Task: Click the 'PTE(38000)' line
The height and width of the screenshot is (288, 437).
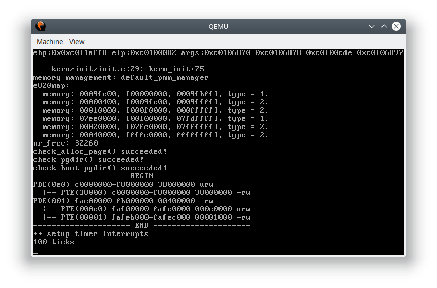Action: [147, 193]
